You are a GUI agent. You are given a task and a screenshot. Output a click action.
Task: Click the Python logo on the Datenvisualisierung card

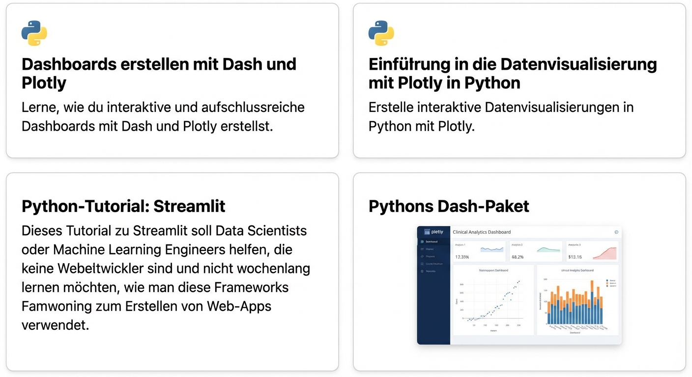pyautogui.click(x=381, y=33)
